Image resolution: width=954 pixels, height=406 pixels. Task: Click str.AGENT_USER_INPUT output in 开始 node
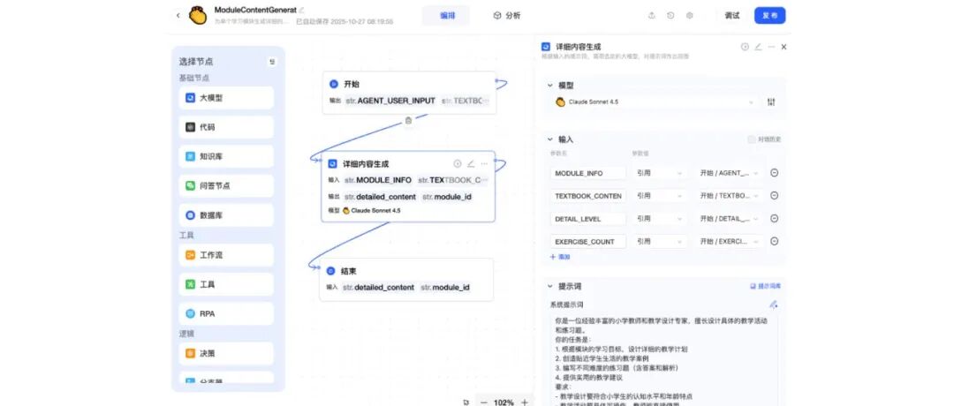point(390,101)
